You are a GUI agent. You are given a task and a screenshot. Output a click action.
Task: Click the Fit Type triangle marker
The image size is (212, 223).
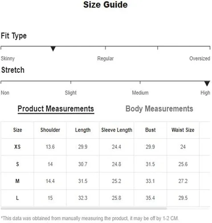tap(53, 49)
